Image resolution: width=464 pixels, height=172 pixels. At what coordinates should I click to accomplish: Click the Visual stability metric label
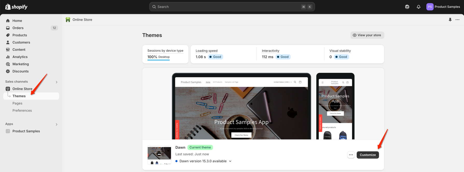pyautogui.click(x=340, y=51)
